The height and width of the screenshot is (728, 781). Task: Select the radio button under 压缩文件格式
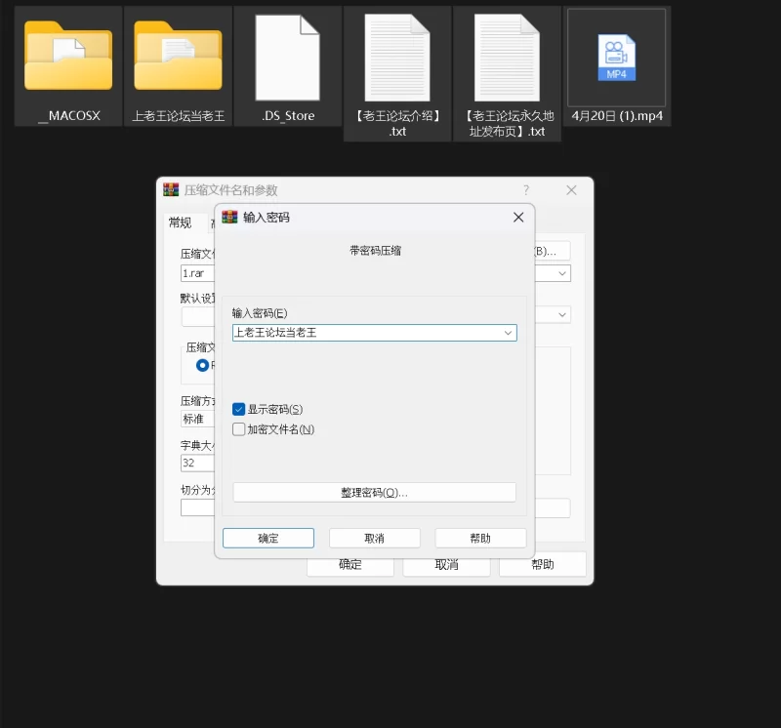pyautogui.click(x=203, y=365)
